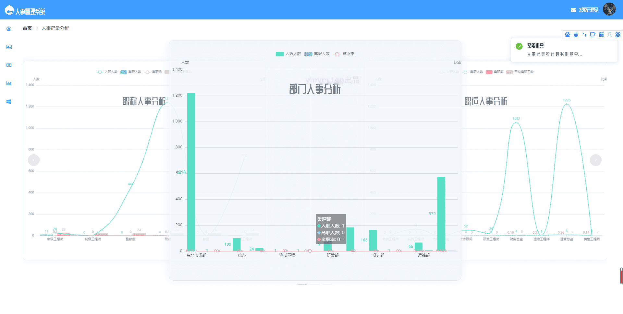Select the third carousel indicator dash
Screen dimensions: 623x314
pyautogui.click(x=327, y=284)
